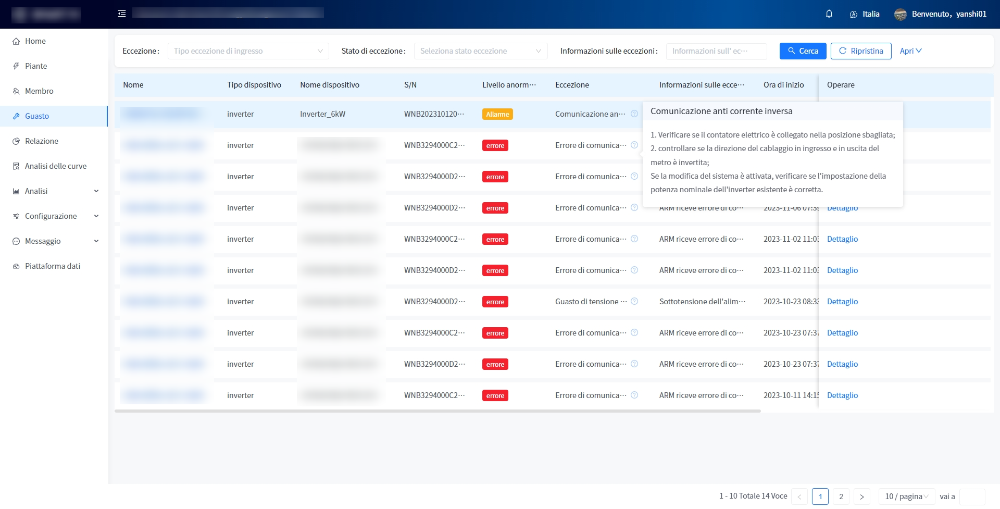Open the 10 / pagina page size dropdown
The height and width of the screenshot is (509, 1000).
coord(906,496)
